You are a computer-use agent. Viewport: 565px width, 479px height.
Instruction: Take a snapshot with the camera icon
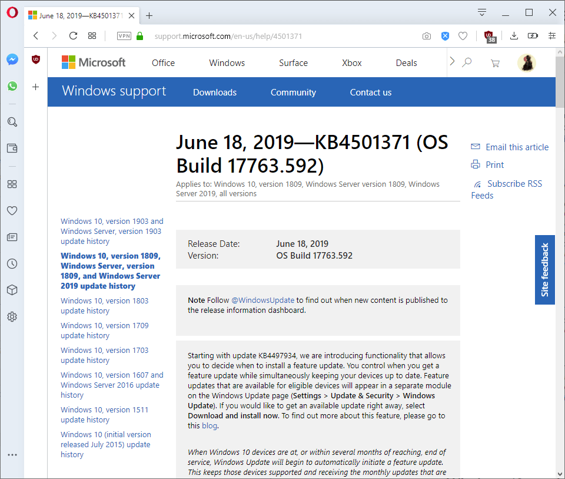pos(427,36)
